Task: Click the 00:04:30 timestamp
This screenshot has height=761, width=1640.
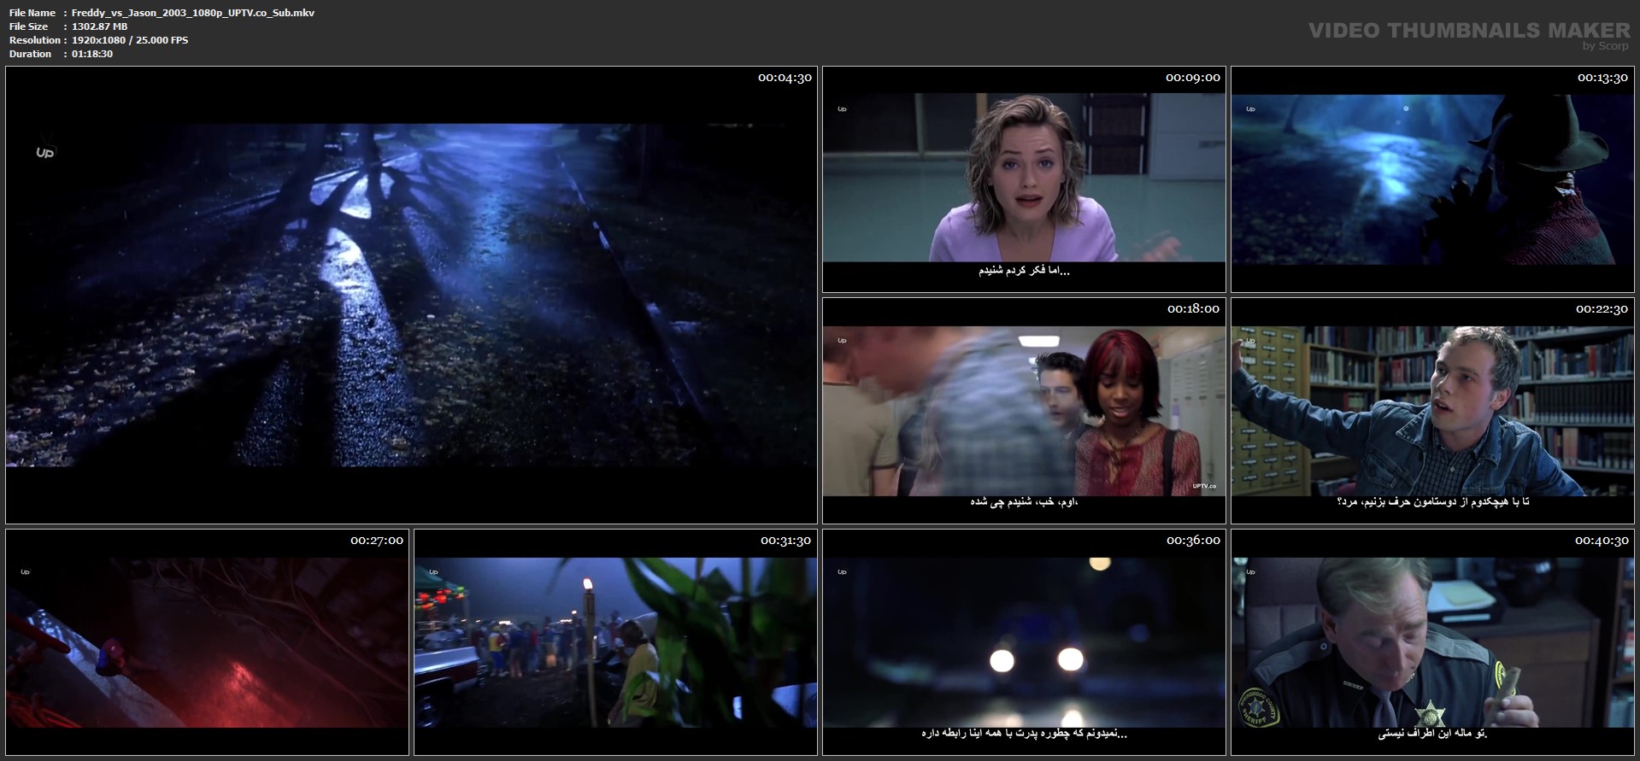Action: coord(785,78)
